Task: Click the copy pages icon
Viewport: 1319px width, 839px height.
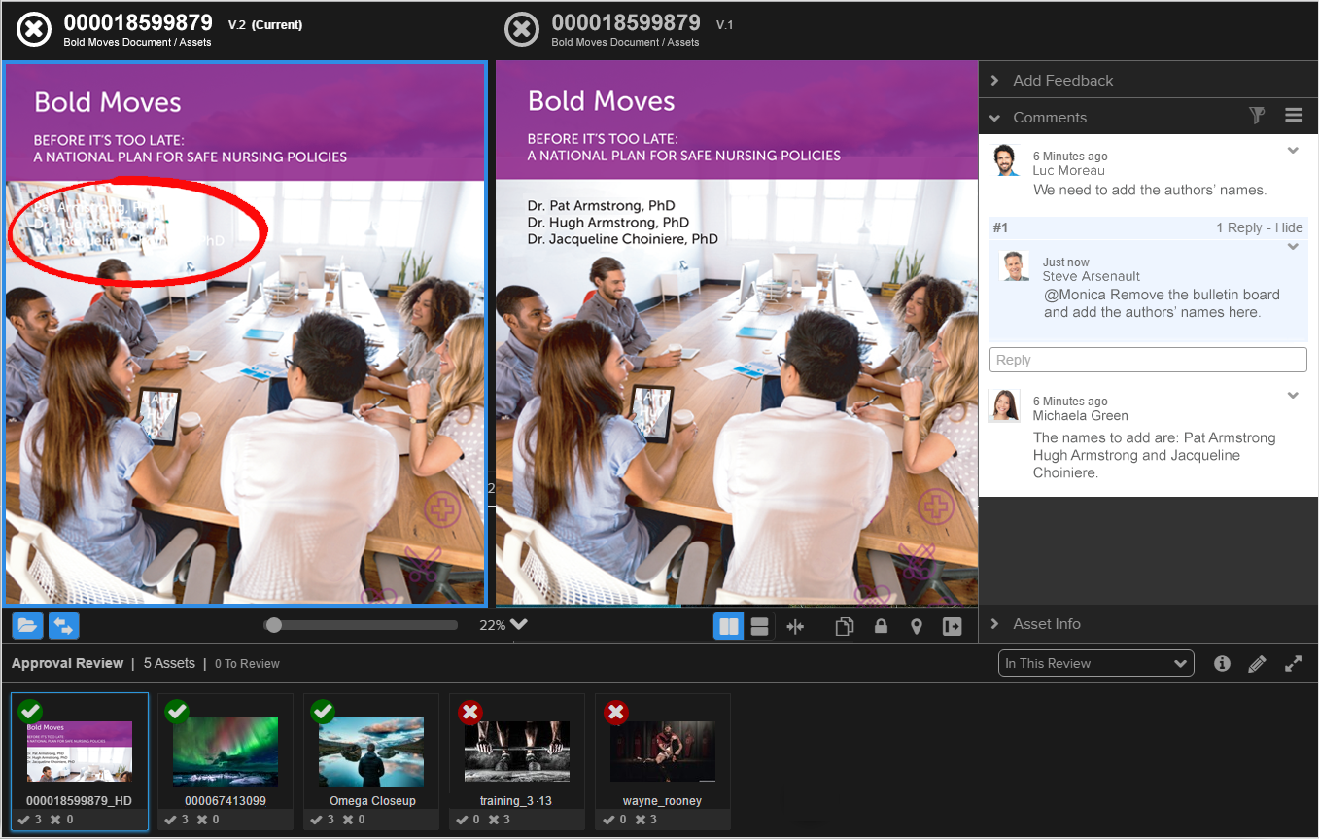Action: (845, 627)
